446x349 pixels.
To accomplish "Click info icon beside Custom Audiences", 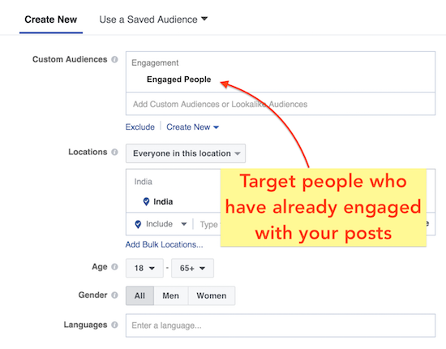I will [114, 59].
